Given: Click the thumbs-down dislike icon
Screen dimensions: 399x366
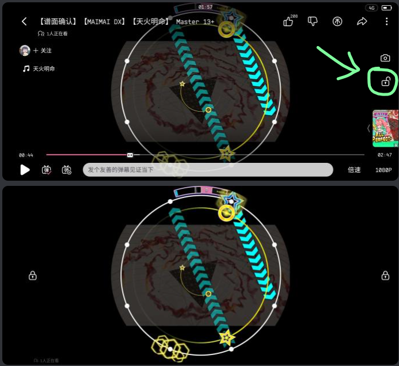Looking at the screenshot, I should coord(313,21).
